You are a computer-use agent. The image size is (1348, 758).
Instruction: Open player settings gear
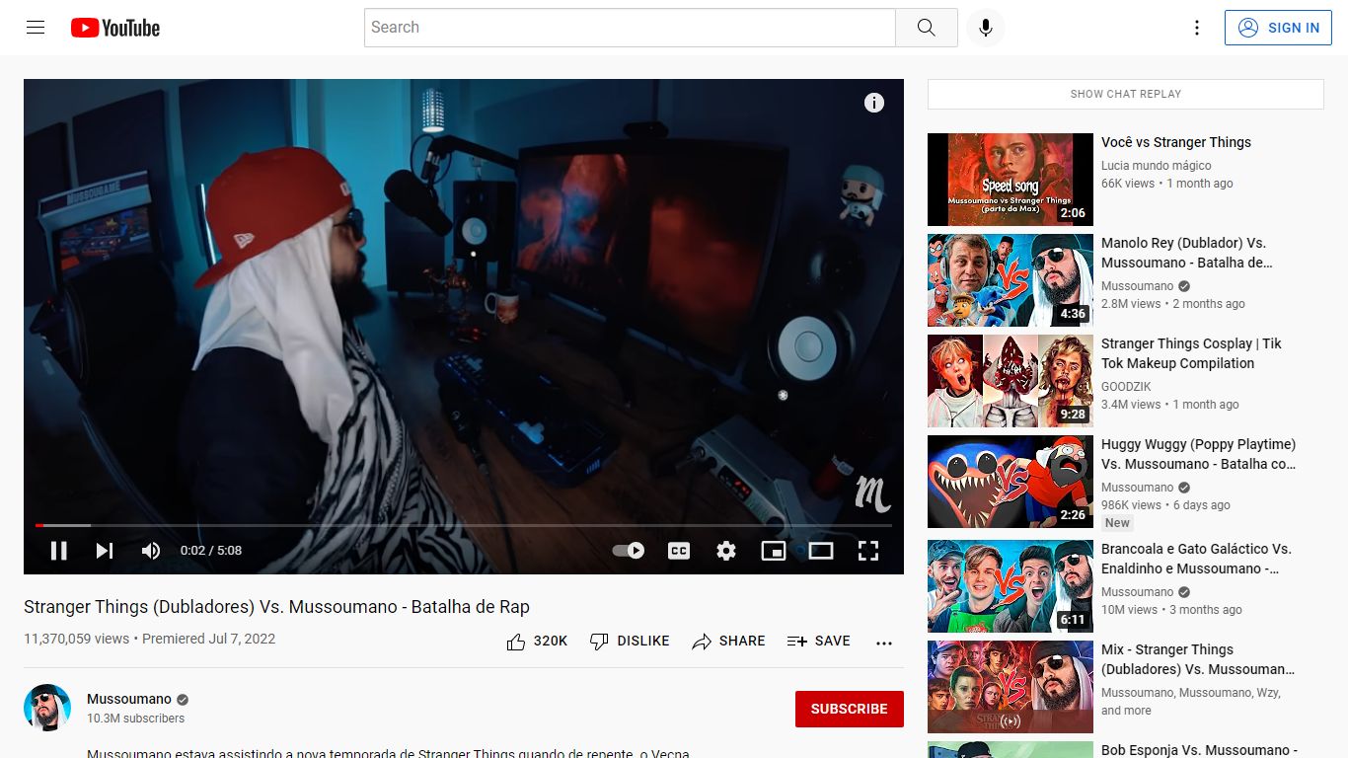click(726, 551)
